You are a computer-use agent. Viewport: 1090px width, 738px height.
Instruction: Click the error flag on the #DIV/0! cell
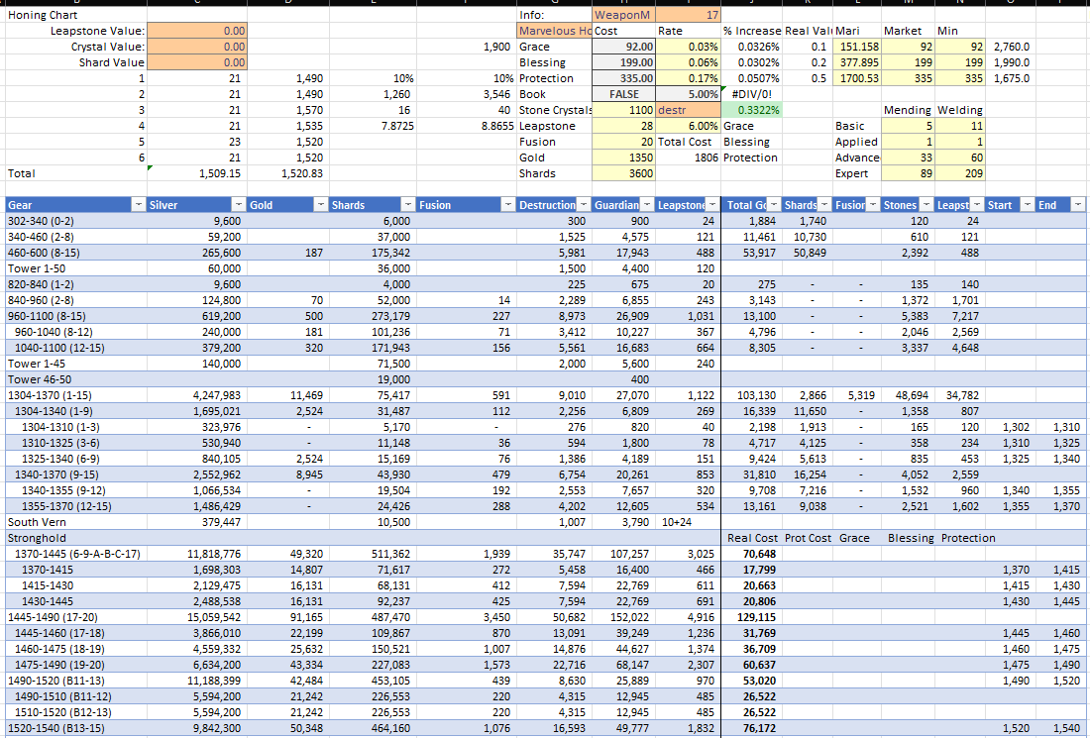click(x=722, y=87)
